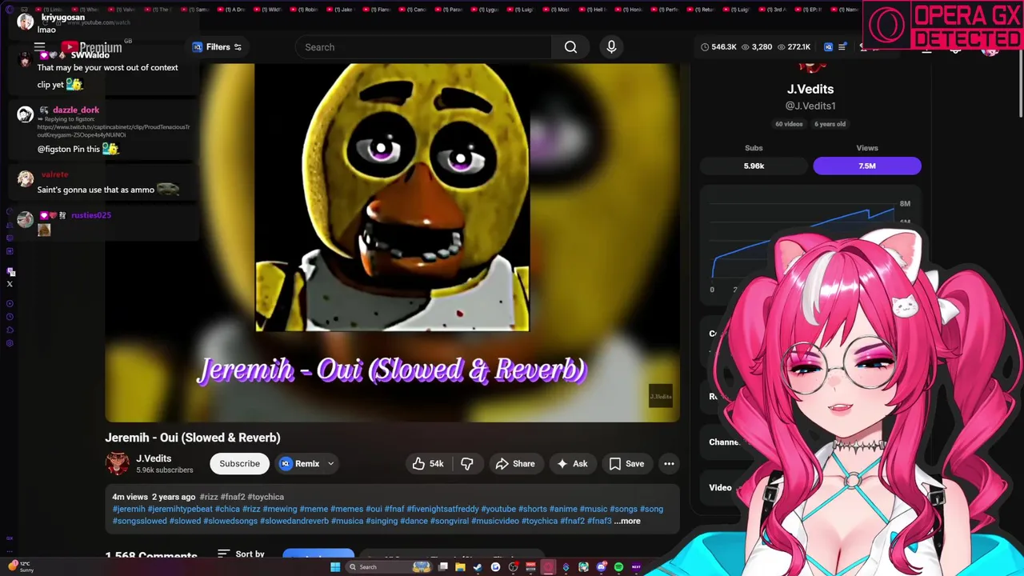Select 7.5M views value pill
This screenshot has height=576, width=1024.
(x=867, y=166)
